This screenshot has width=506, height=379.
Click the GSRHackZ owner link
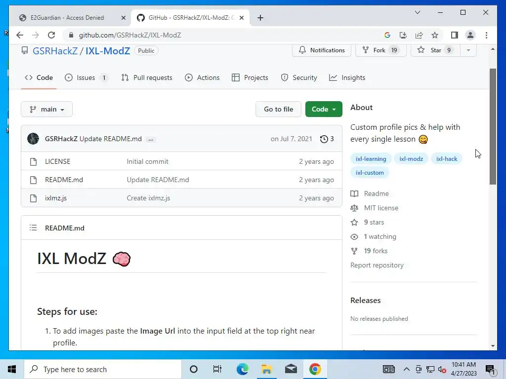[x=55, y=51]
